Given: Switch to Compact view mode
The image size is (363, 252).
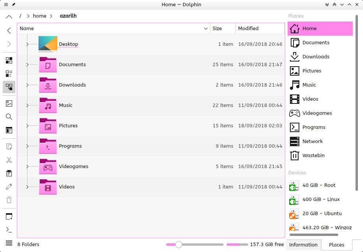Looking at the screenshot, I should pyautogui.click(x=9, y=74).
